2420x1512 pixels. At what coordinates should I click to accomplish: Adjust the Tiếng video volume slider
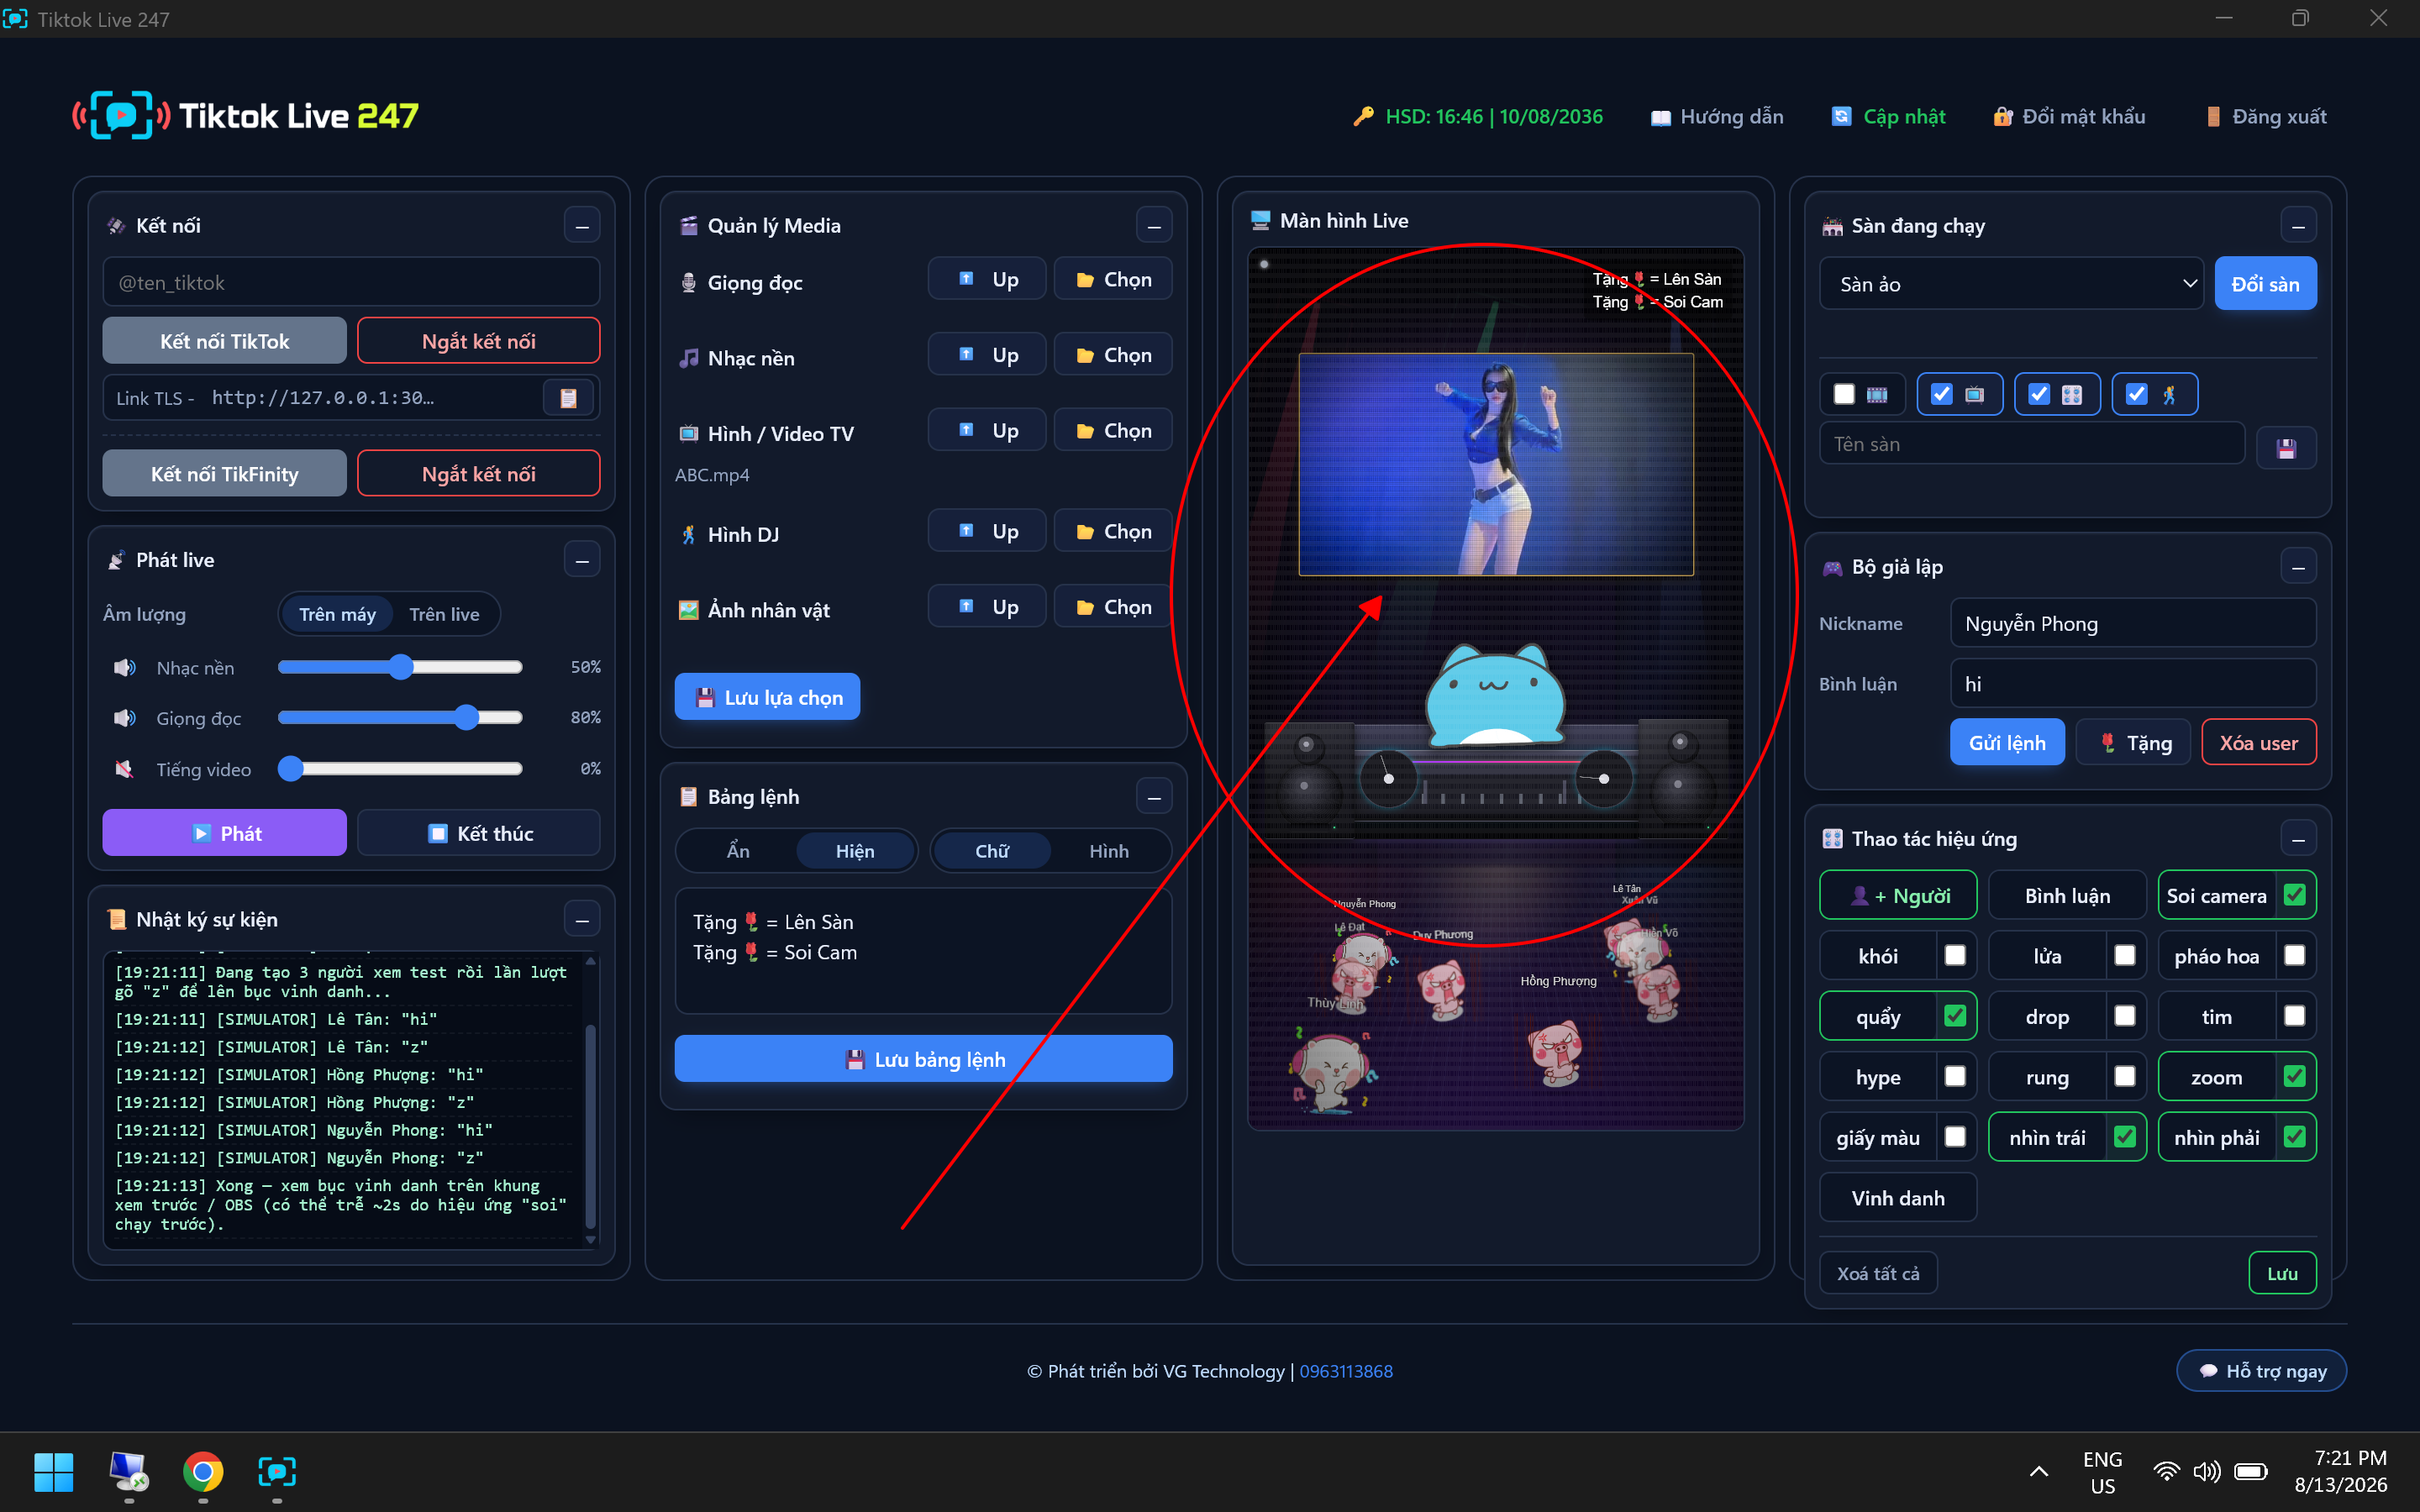[400, 769]
